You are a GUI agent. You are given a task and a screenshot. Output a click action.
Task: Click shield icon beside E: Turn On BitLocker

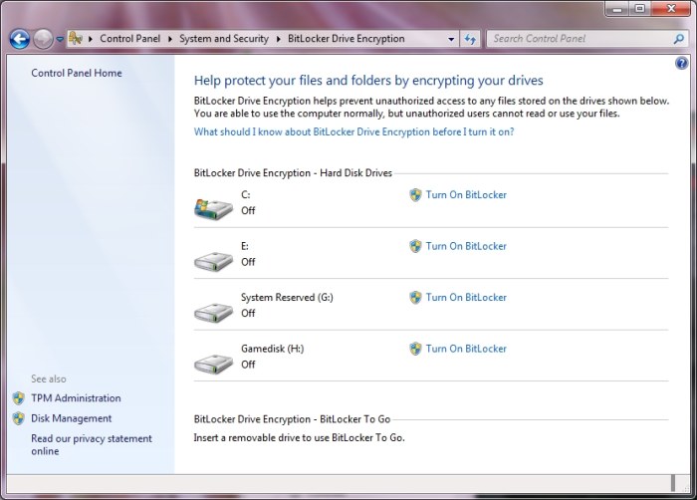pyautogui.click(x=415, y=246)
